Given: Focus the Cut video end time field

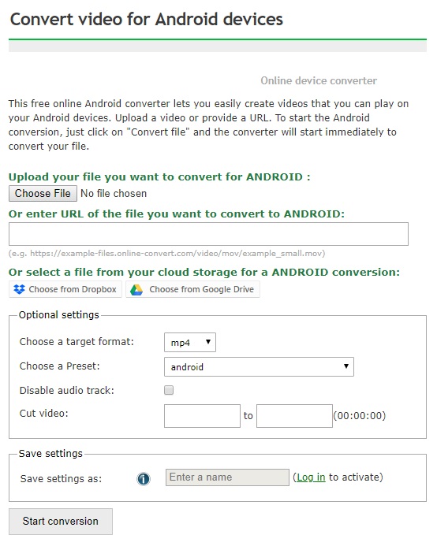Looking at the screenshot, I should (x=294, y=416).
